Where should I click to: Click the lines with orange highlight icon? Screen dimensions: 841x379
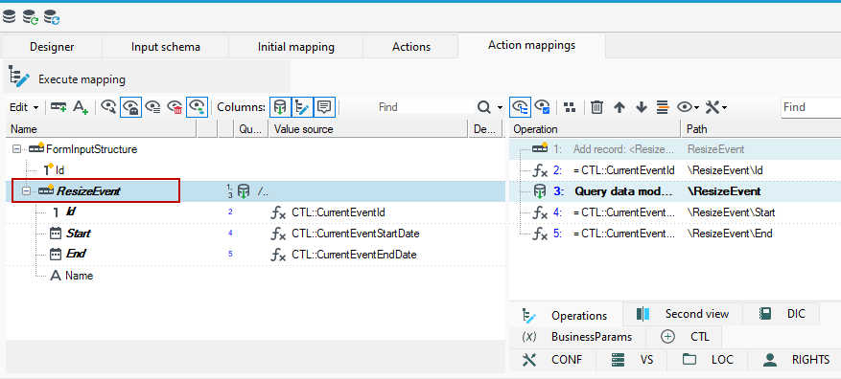click(x=664, y=107)
